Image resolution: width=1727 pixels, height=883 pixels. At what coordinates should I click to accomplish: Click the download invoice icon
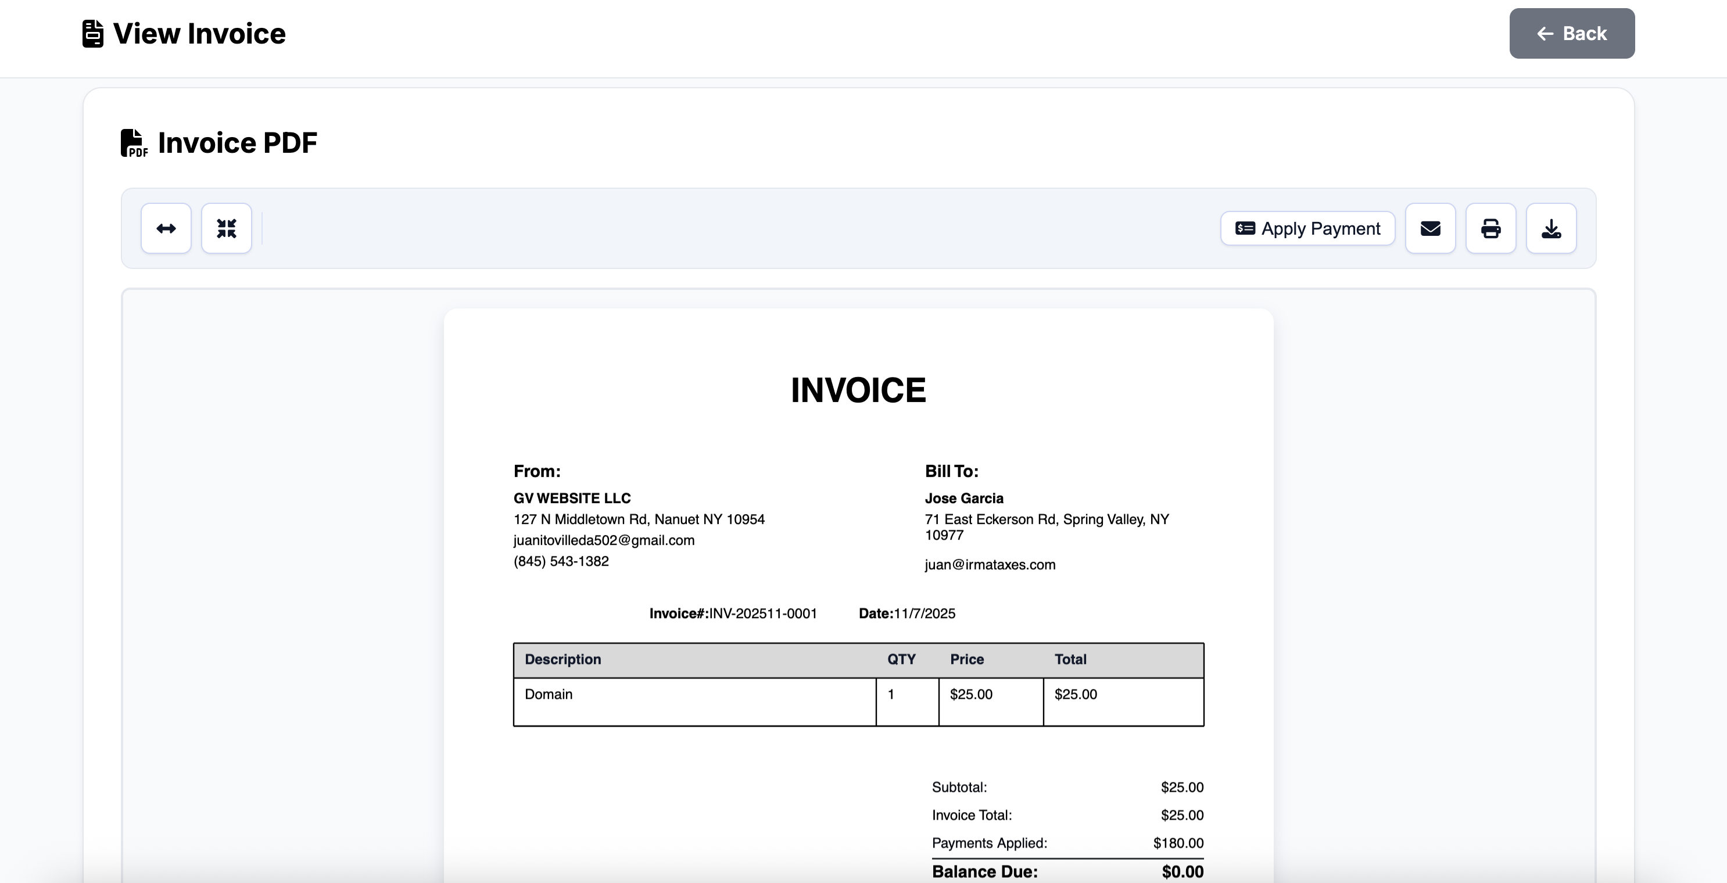coord(1551,228)
